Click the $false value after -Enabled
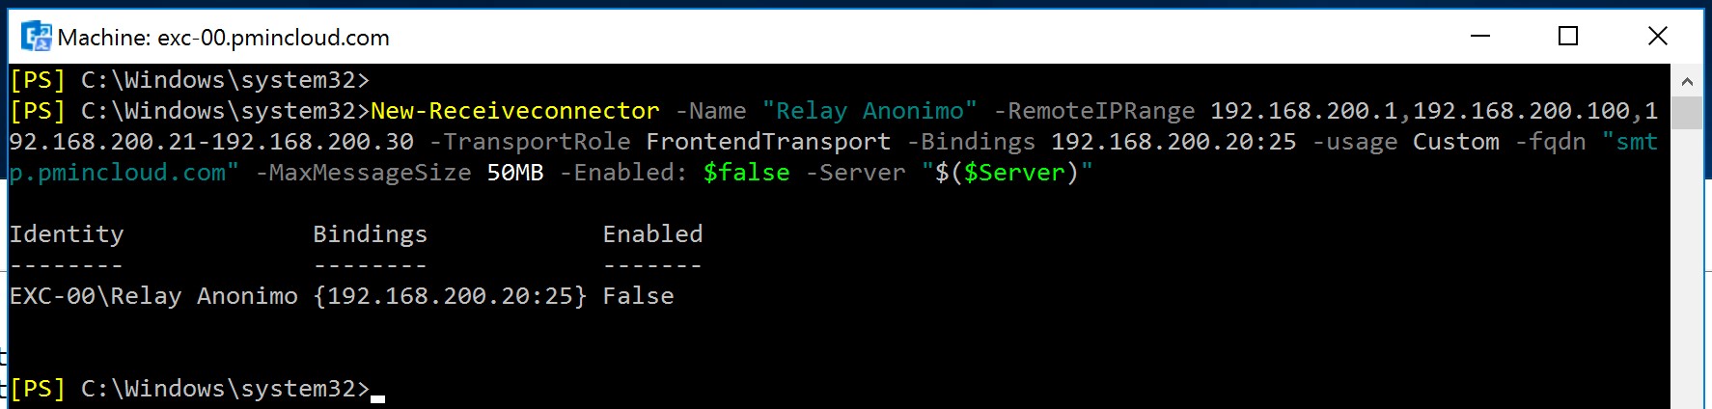 [x=747, y=173]
